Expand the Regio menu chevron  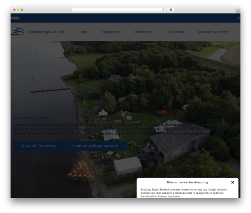coord(89,32)
